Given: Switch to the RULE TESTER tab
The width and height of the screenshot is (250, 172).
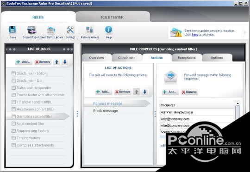Looking at the screenshot, I should pos(112,17).
